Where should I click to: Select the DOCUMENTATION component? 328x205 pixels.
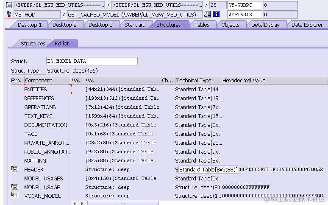(46, 125)
